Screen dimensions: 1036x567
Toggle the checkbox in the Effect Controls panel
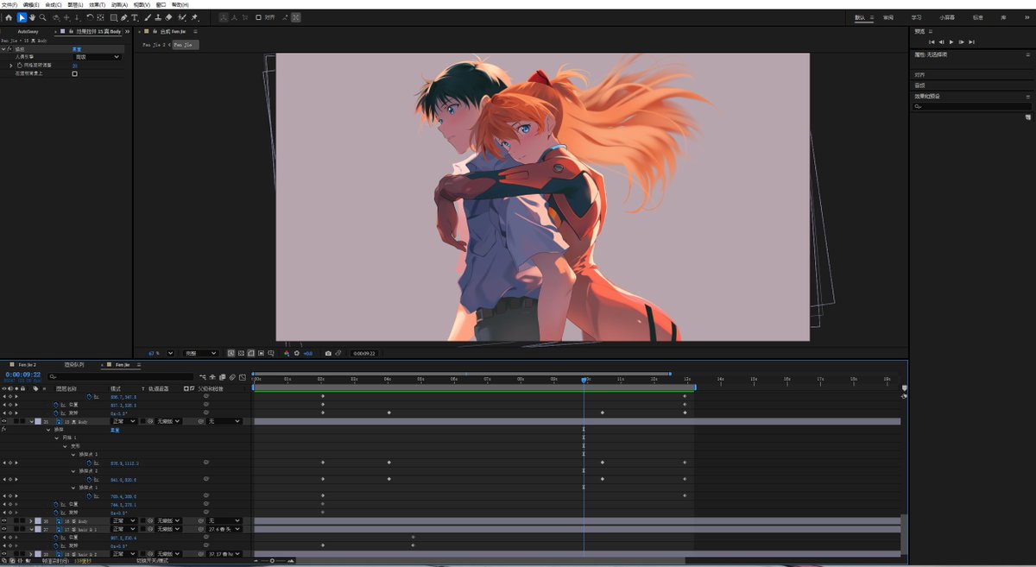click(74, 73)
